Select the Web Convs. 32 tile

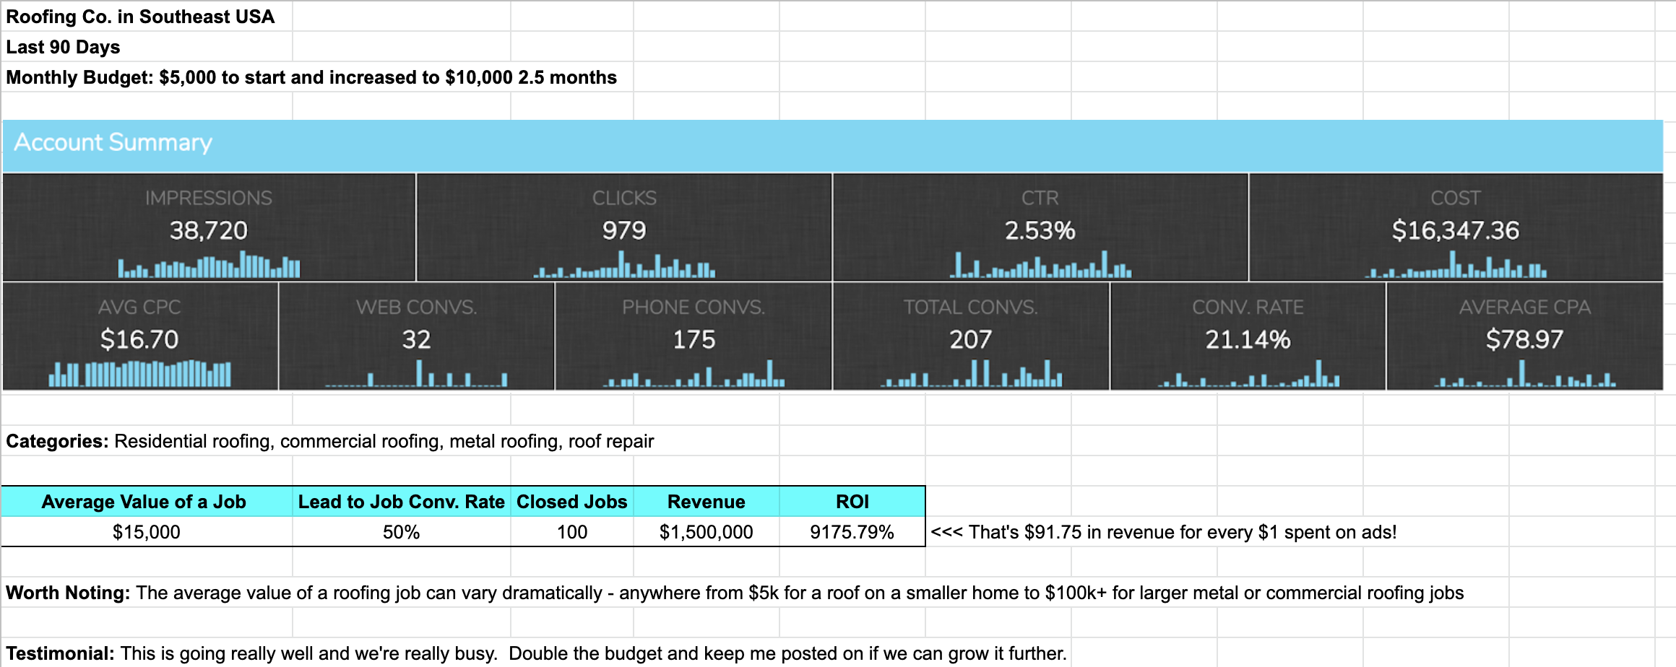coord(416,336)
